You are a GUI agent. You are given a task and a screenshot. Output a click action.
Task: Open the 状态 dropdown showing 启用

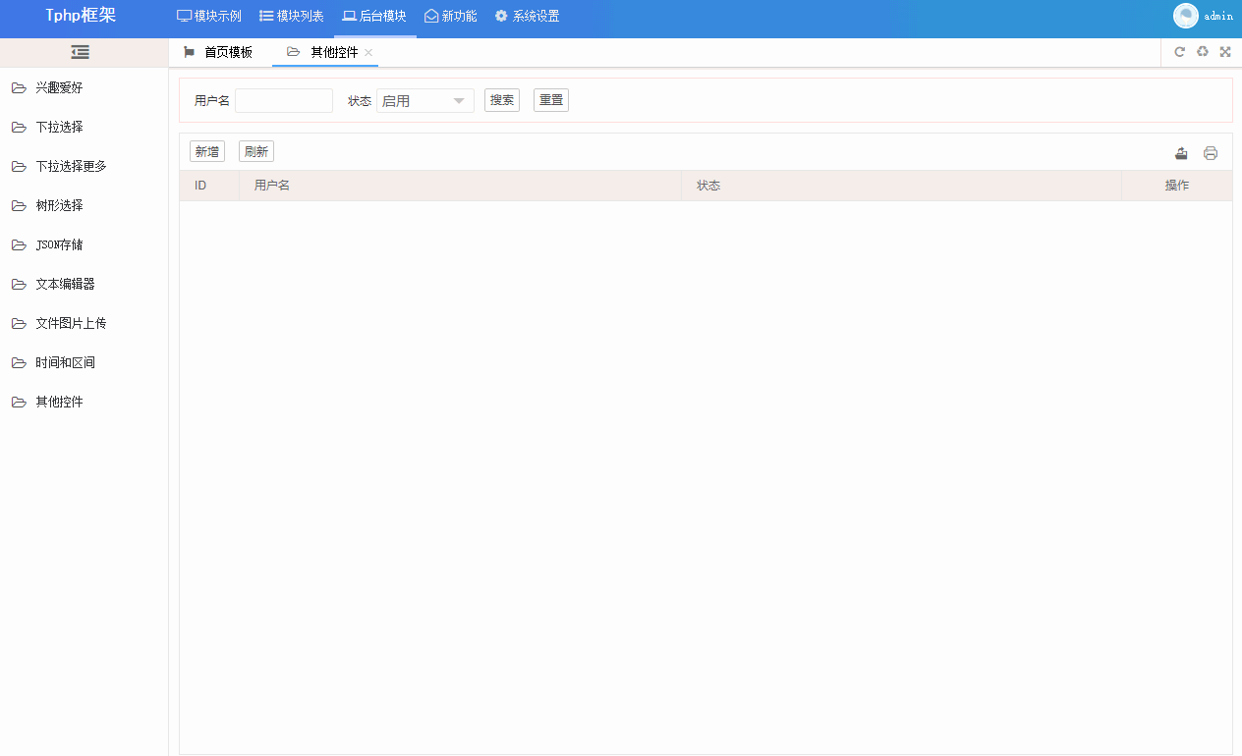coord(425,100)
